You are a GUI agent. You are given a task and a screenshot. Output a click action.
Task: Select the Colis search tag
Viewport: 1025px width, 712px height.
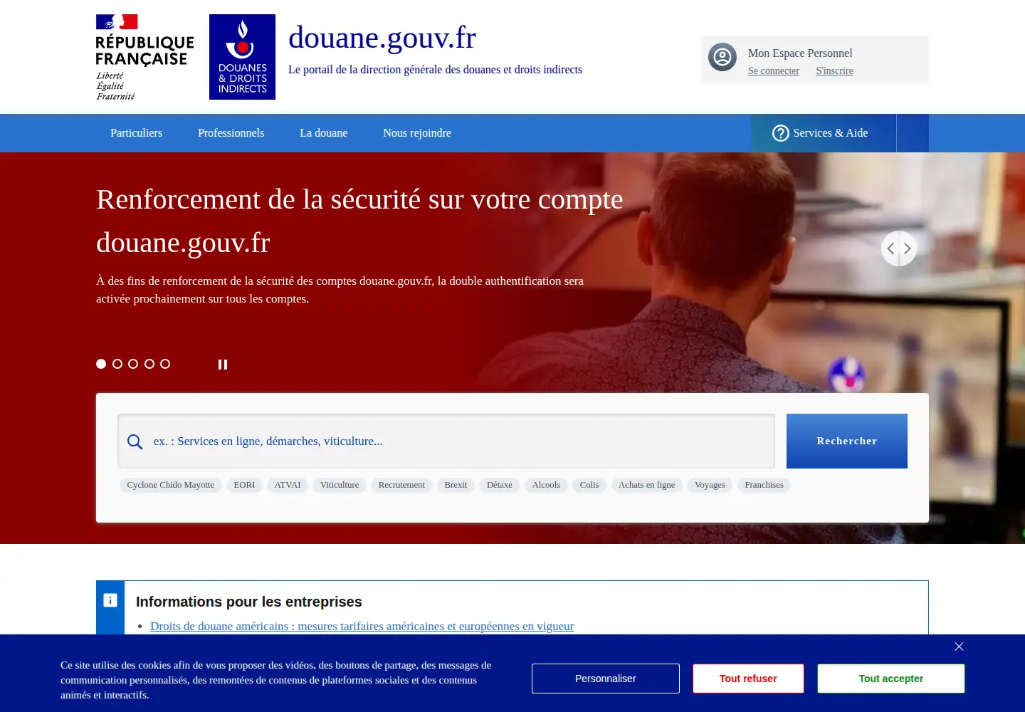point(589,485)
